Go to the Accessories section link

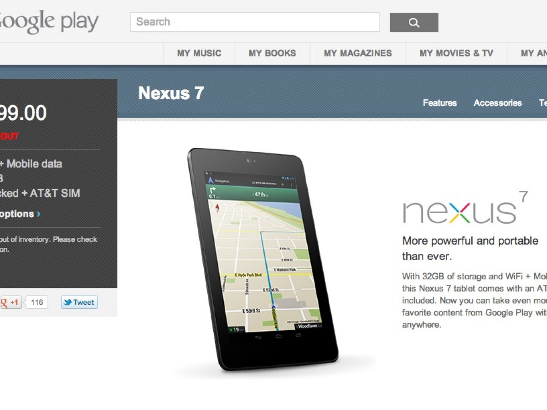coord(498,103)
